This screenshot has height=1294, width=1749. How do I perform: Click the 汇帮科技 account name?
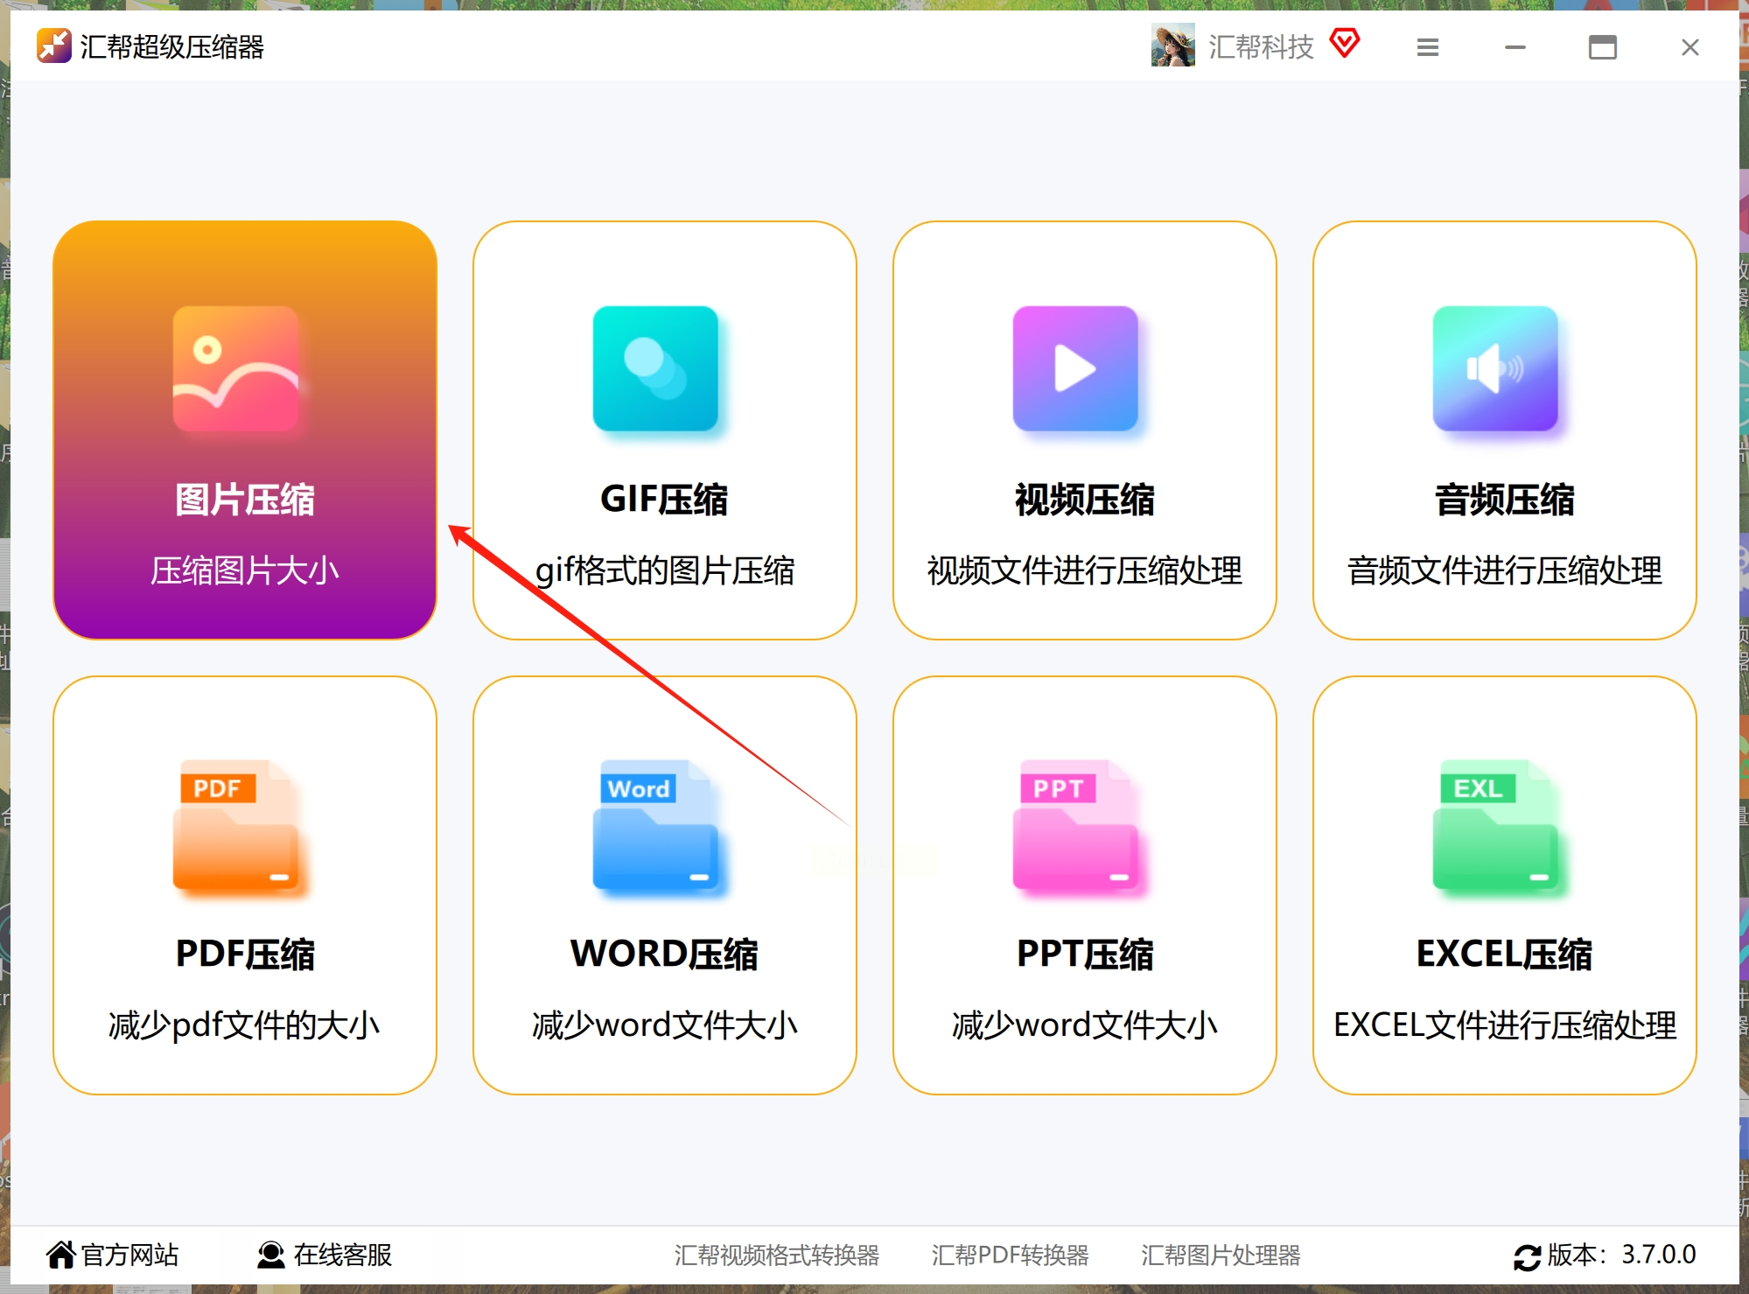(1261, 47)
